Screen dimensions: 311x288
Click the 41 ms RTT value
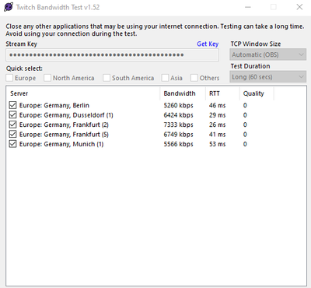tap(218, 135)
